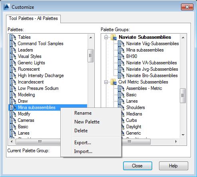Choose New Palette from context menu
The height and width of the screenshot is (177, 197).
87,122
